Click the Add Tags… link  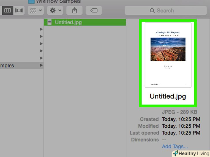pos(175,146)
